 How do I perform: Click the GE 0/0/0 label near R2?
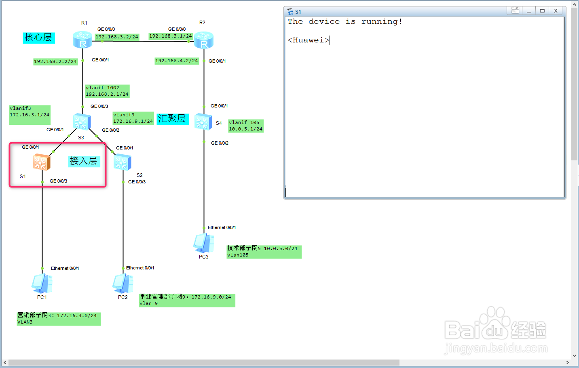(177, 29)
